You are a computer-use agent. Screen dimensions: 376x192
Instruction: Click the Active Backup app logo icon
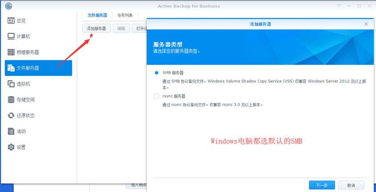pyautogui.click(x=8, y=6)
